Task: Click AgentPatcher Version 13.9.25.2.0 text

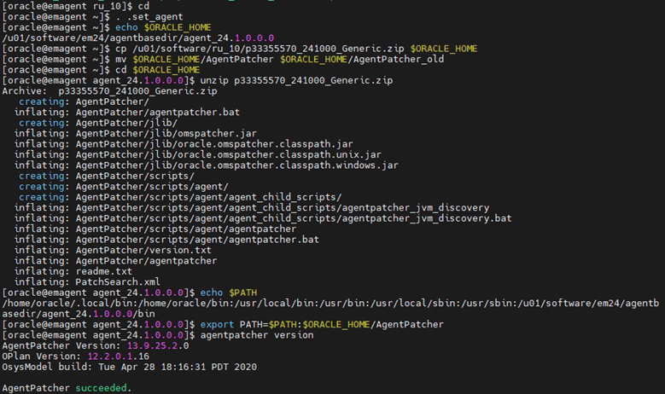Action: [96, 345]
